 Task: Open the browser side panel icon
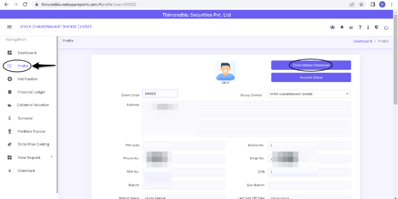point(373,4)
